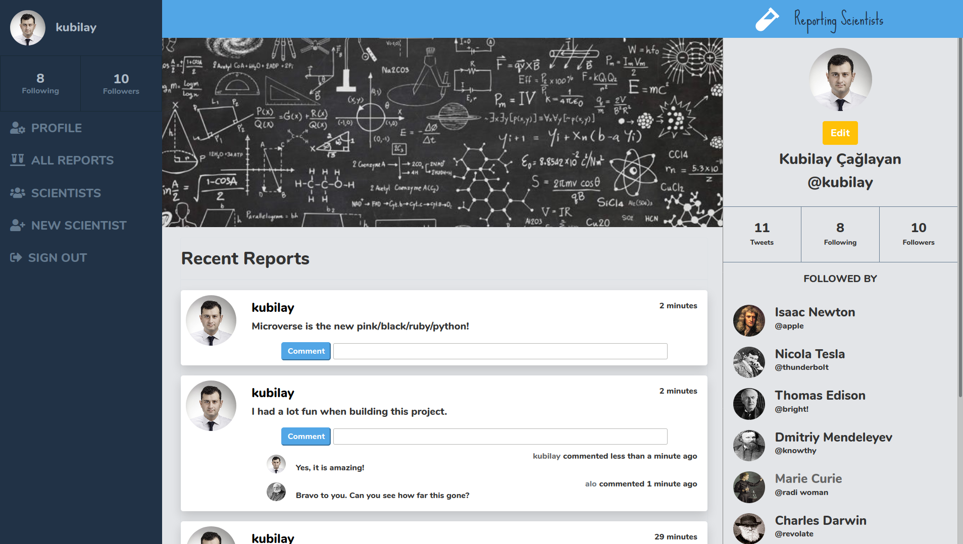Click the test tube logo icon in header
Image resolution: width=963 pixels, height=544 pixels.
(x=767, y=20)
